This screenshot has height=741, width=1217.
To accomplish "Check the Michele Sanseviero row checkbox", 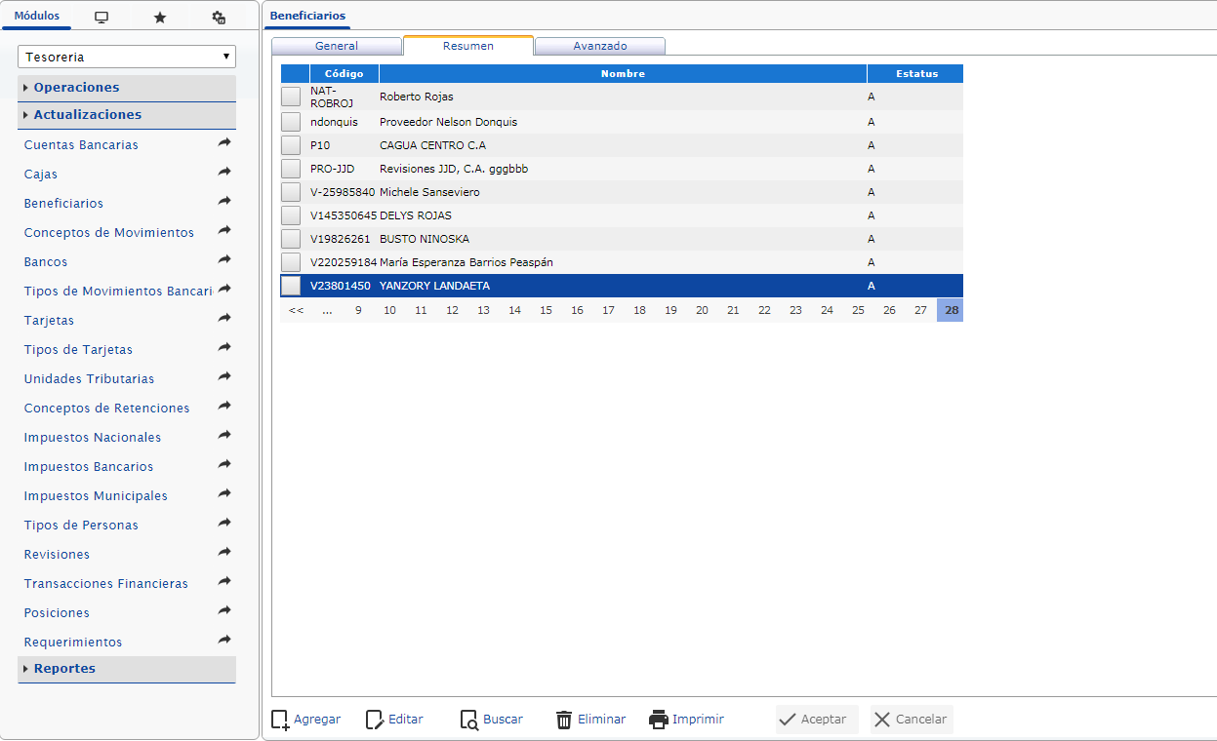I will coord(291,192).
